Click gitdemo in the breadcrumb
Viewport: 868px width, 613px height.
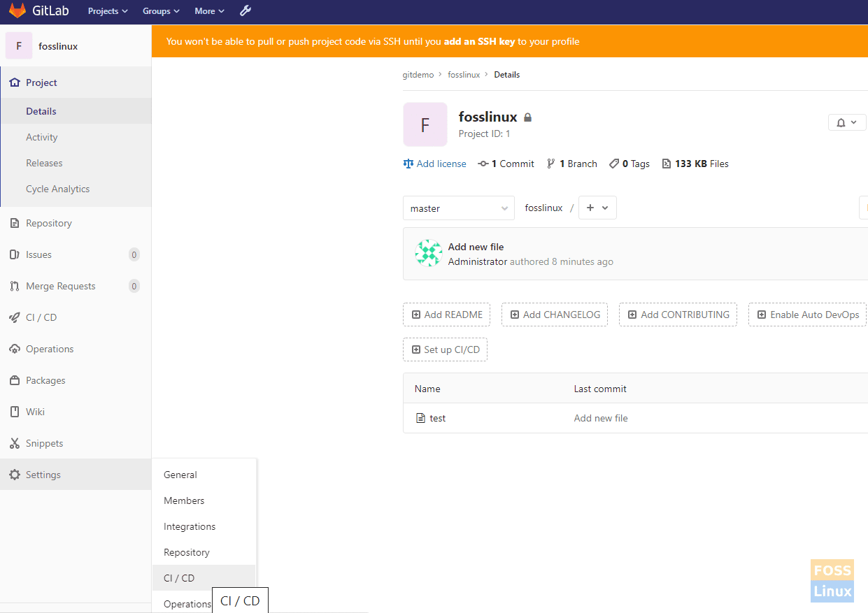pos(418,75)
